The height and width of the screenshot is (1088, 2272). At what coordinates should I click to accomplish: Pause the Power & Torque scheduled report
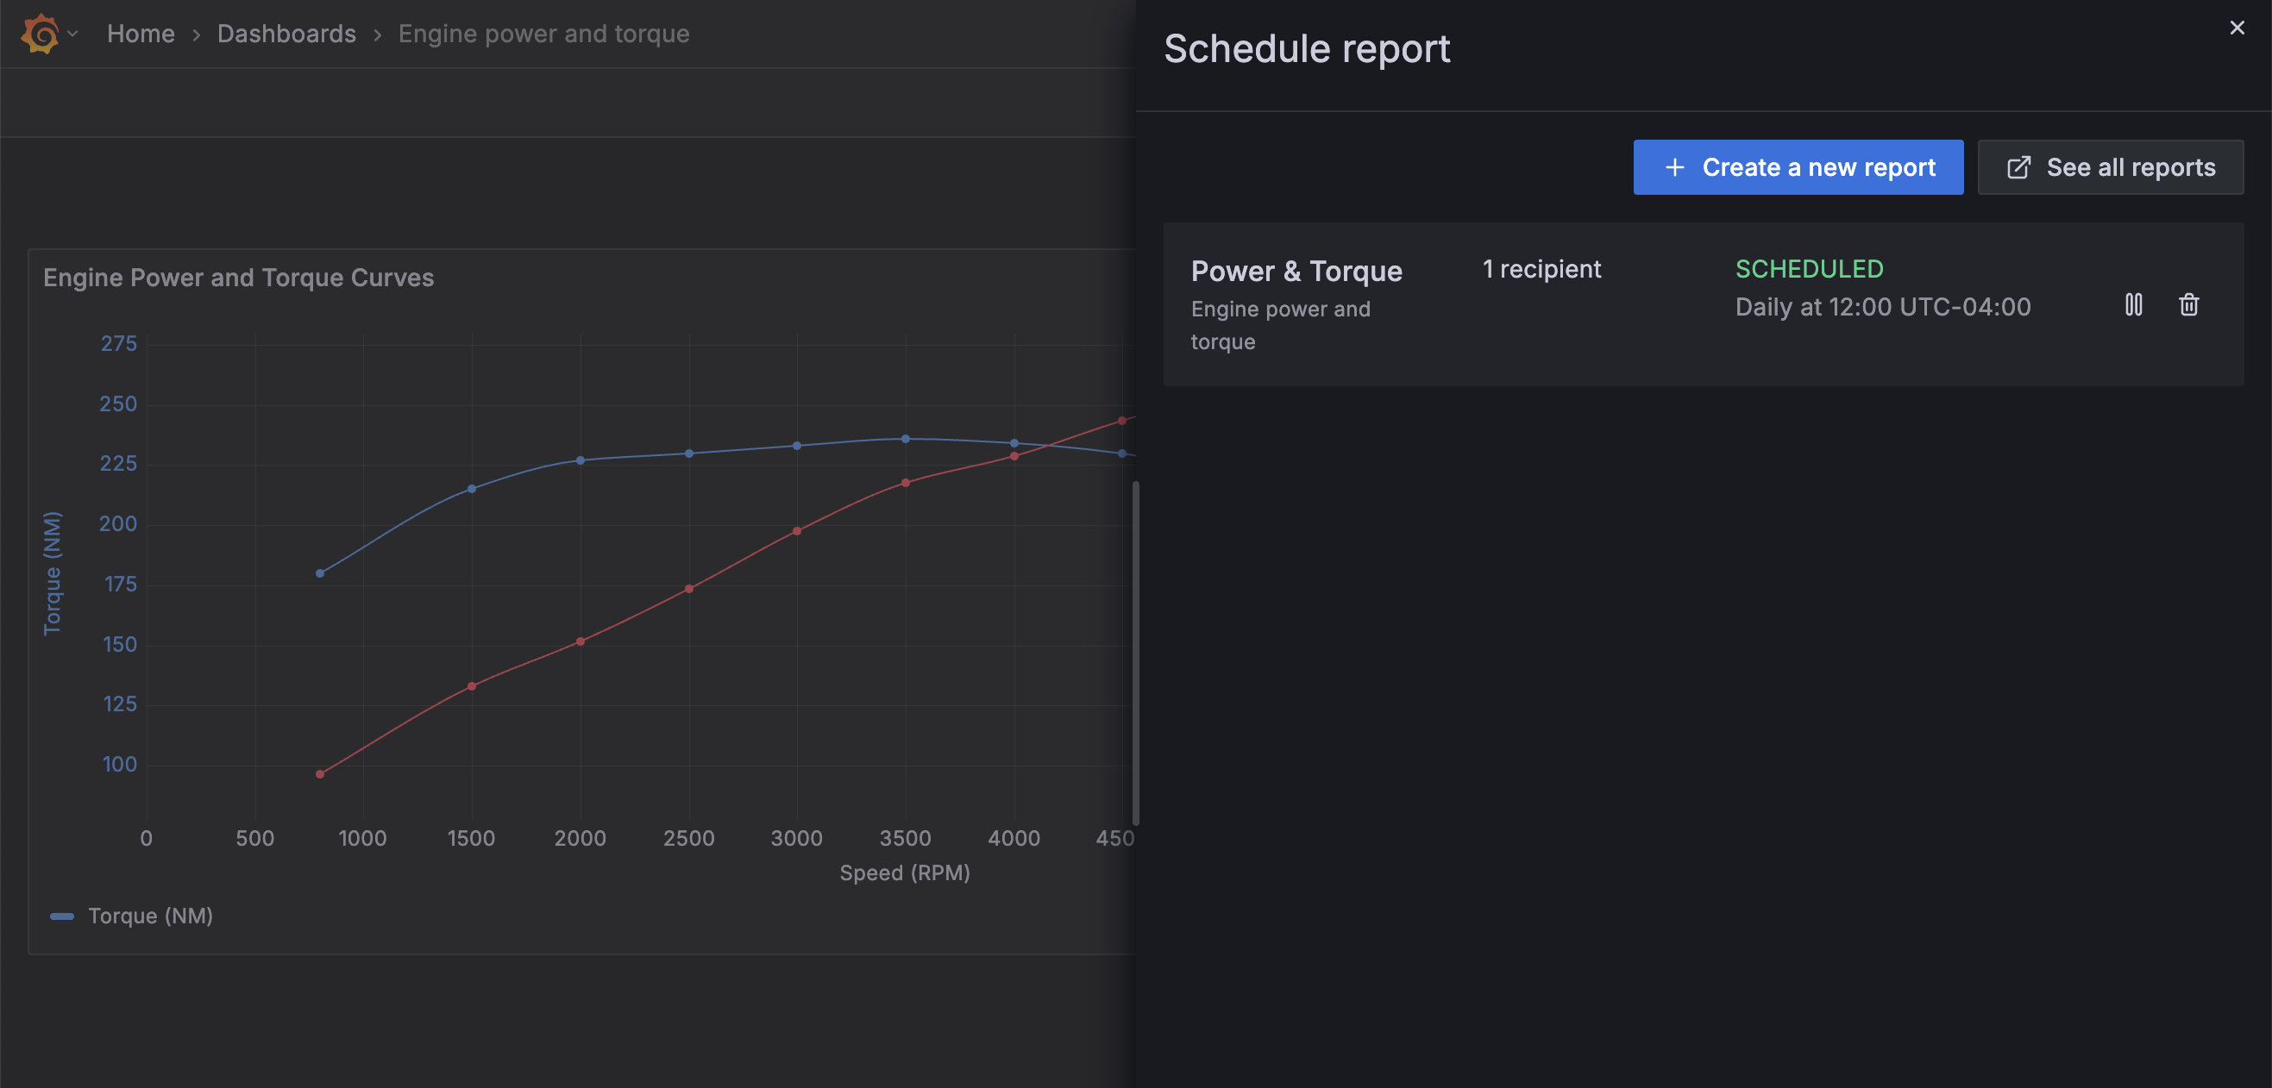(x=2134, y=306)
